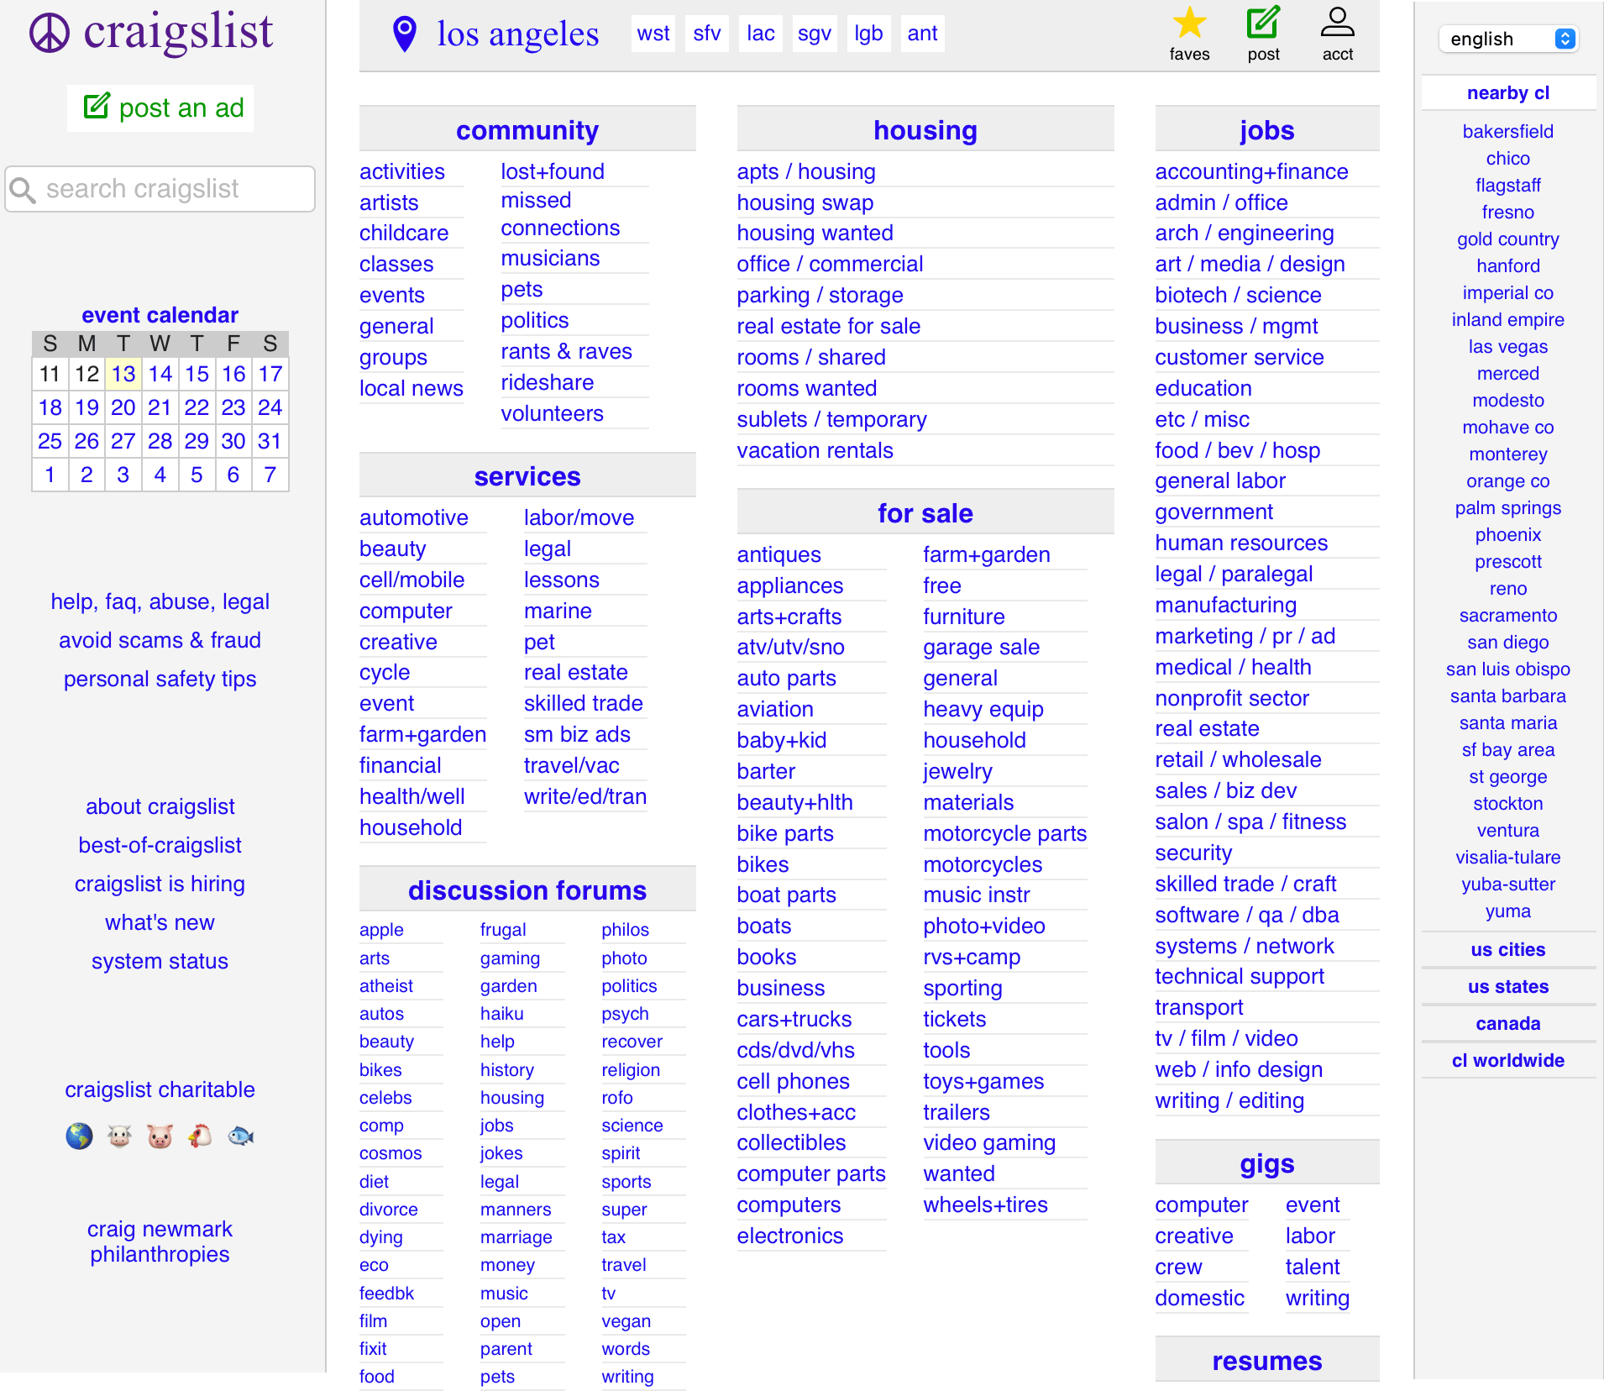Open skilled trade services
The height and width of the screenshot is (1391, 1604).
[584, 704]
